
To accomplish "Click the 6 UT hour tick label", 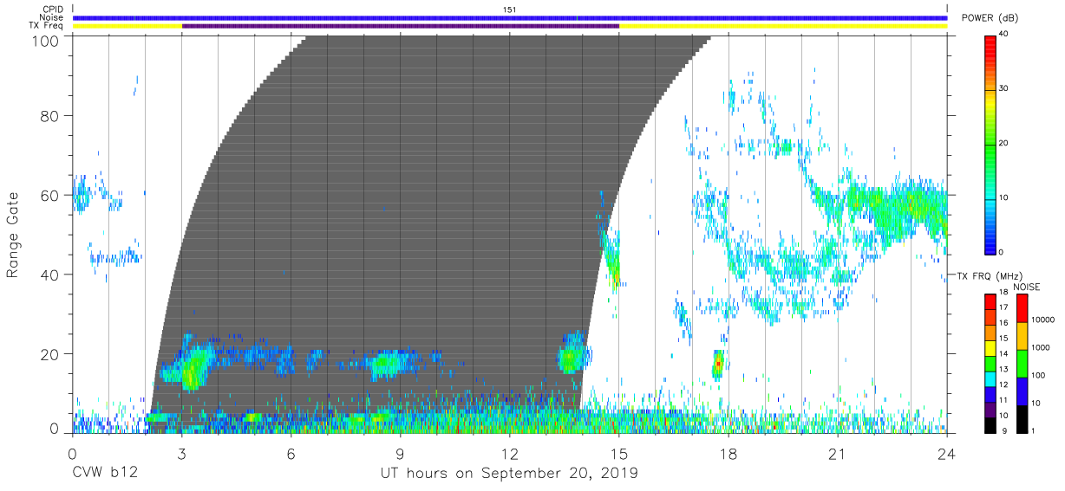I will [291, 453].
